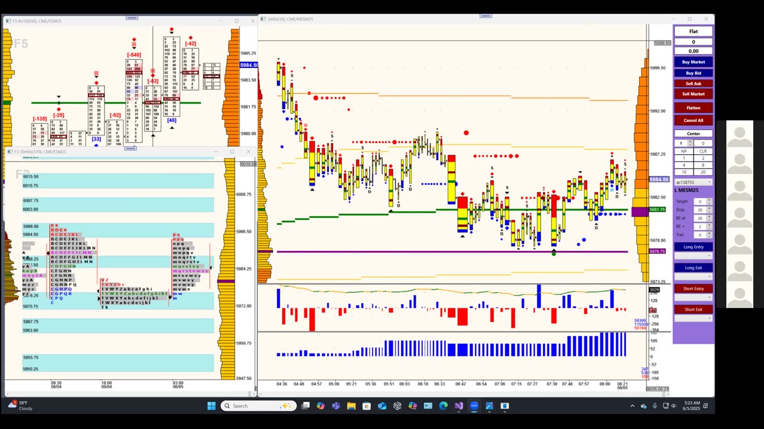
Task: Open Microsoft Teams taskbar icon
Action: pos(336,406)
